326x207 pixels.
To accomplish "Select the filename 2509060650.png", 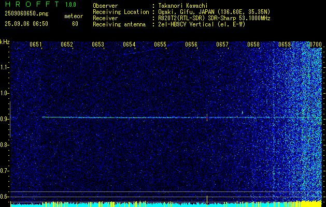I will click(26, 14).
